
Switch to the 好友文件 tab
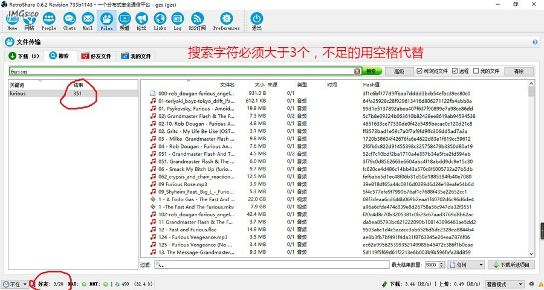click(96, 56)
